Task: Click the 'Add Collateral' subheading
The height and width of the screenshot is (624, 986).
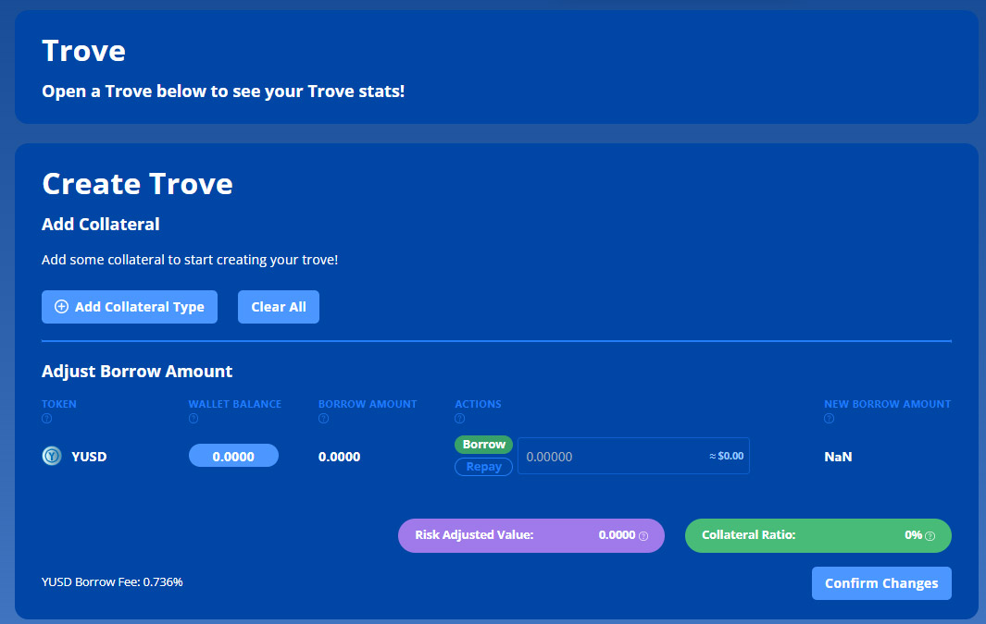Action: (101, 225)
